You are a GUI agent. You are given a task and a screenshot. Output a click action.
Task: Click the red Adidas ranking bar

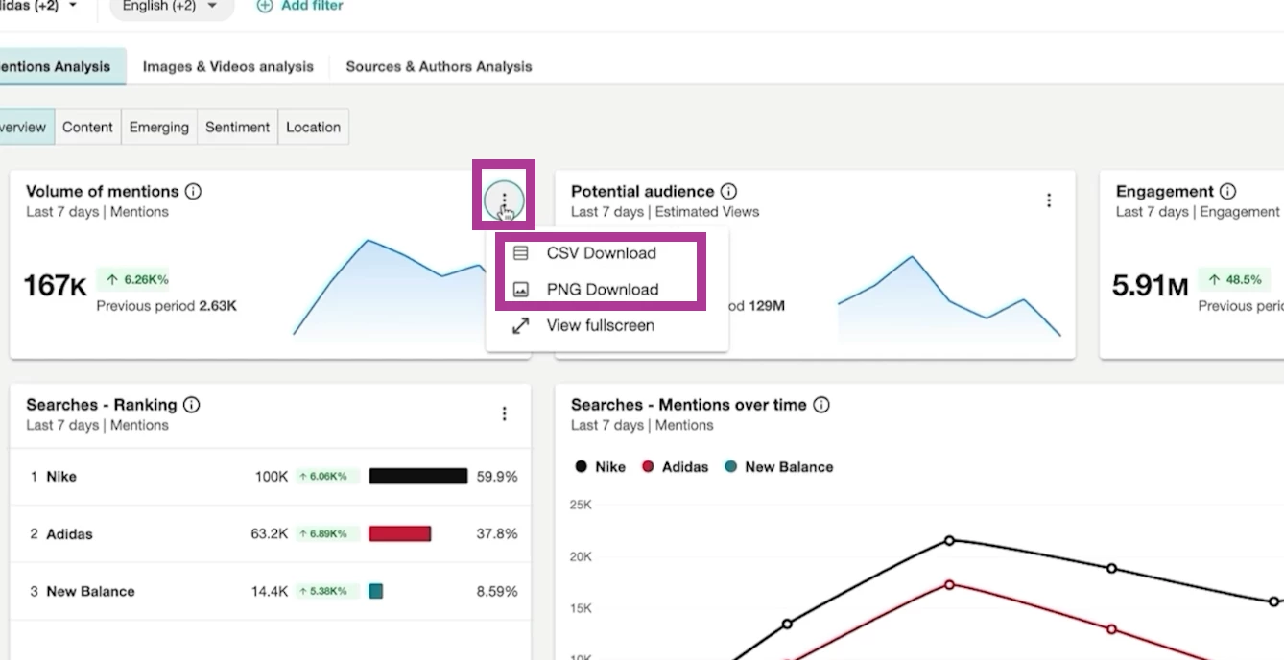pos(400,533)
